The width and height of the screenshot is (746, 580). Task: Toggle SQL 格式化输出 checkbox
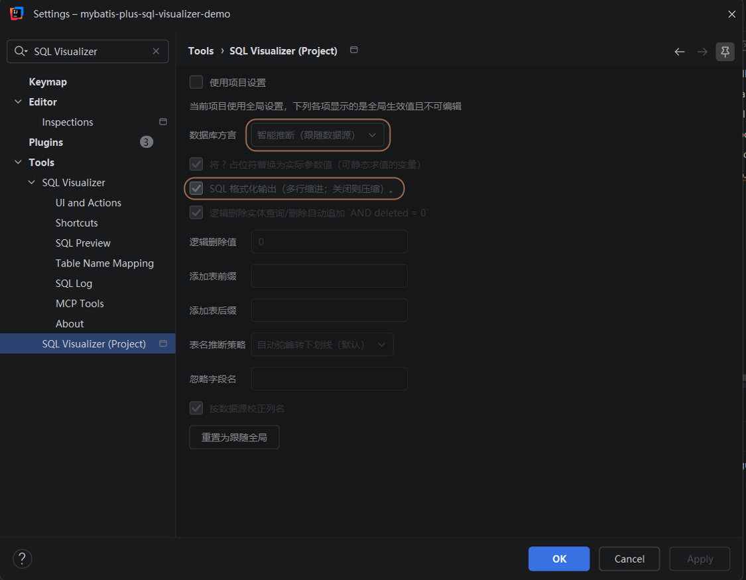point(196,188)
